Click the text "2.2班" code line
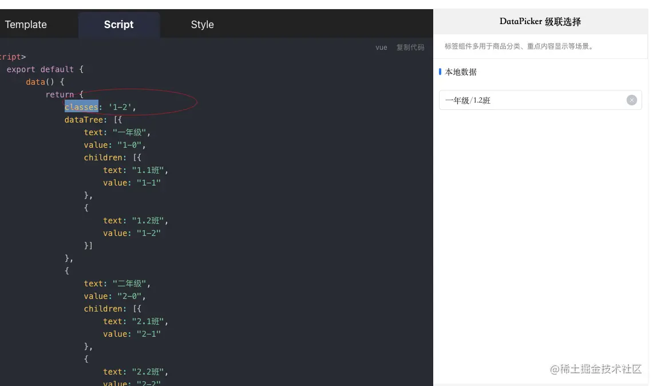The image size is (653, 386). (136, 372)
